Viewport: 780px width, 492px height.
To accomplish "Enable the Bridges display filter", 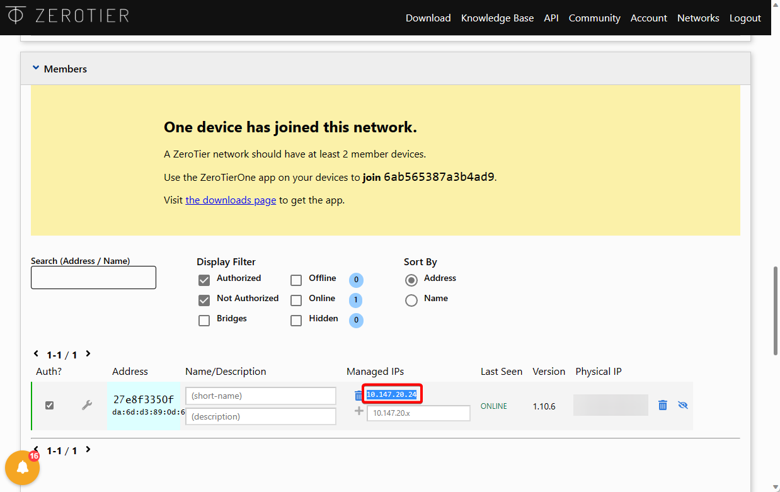I will pyautogui.click(x=204, y=320).
